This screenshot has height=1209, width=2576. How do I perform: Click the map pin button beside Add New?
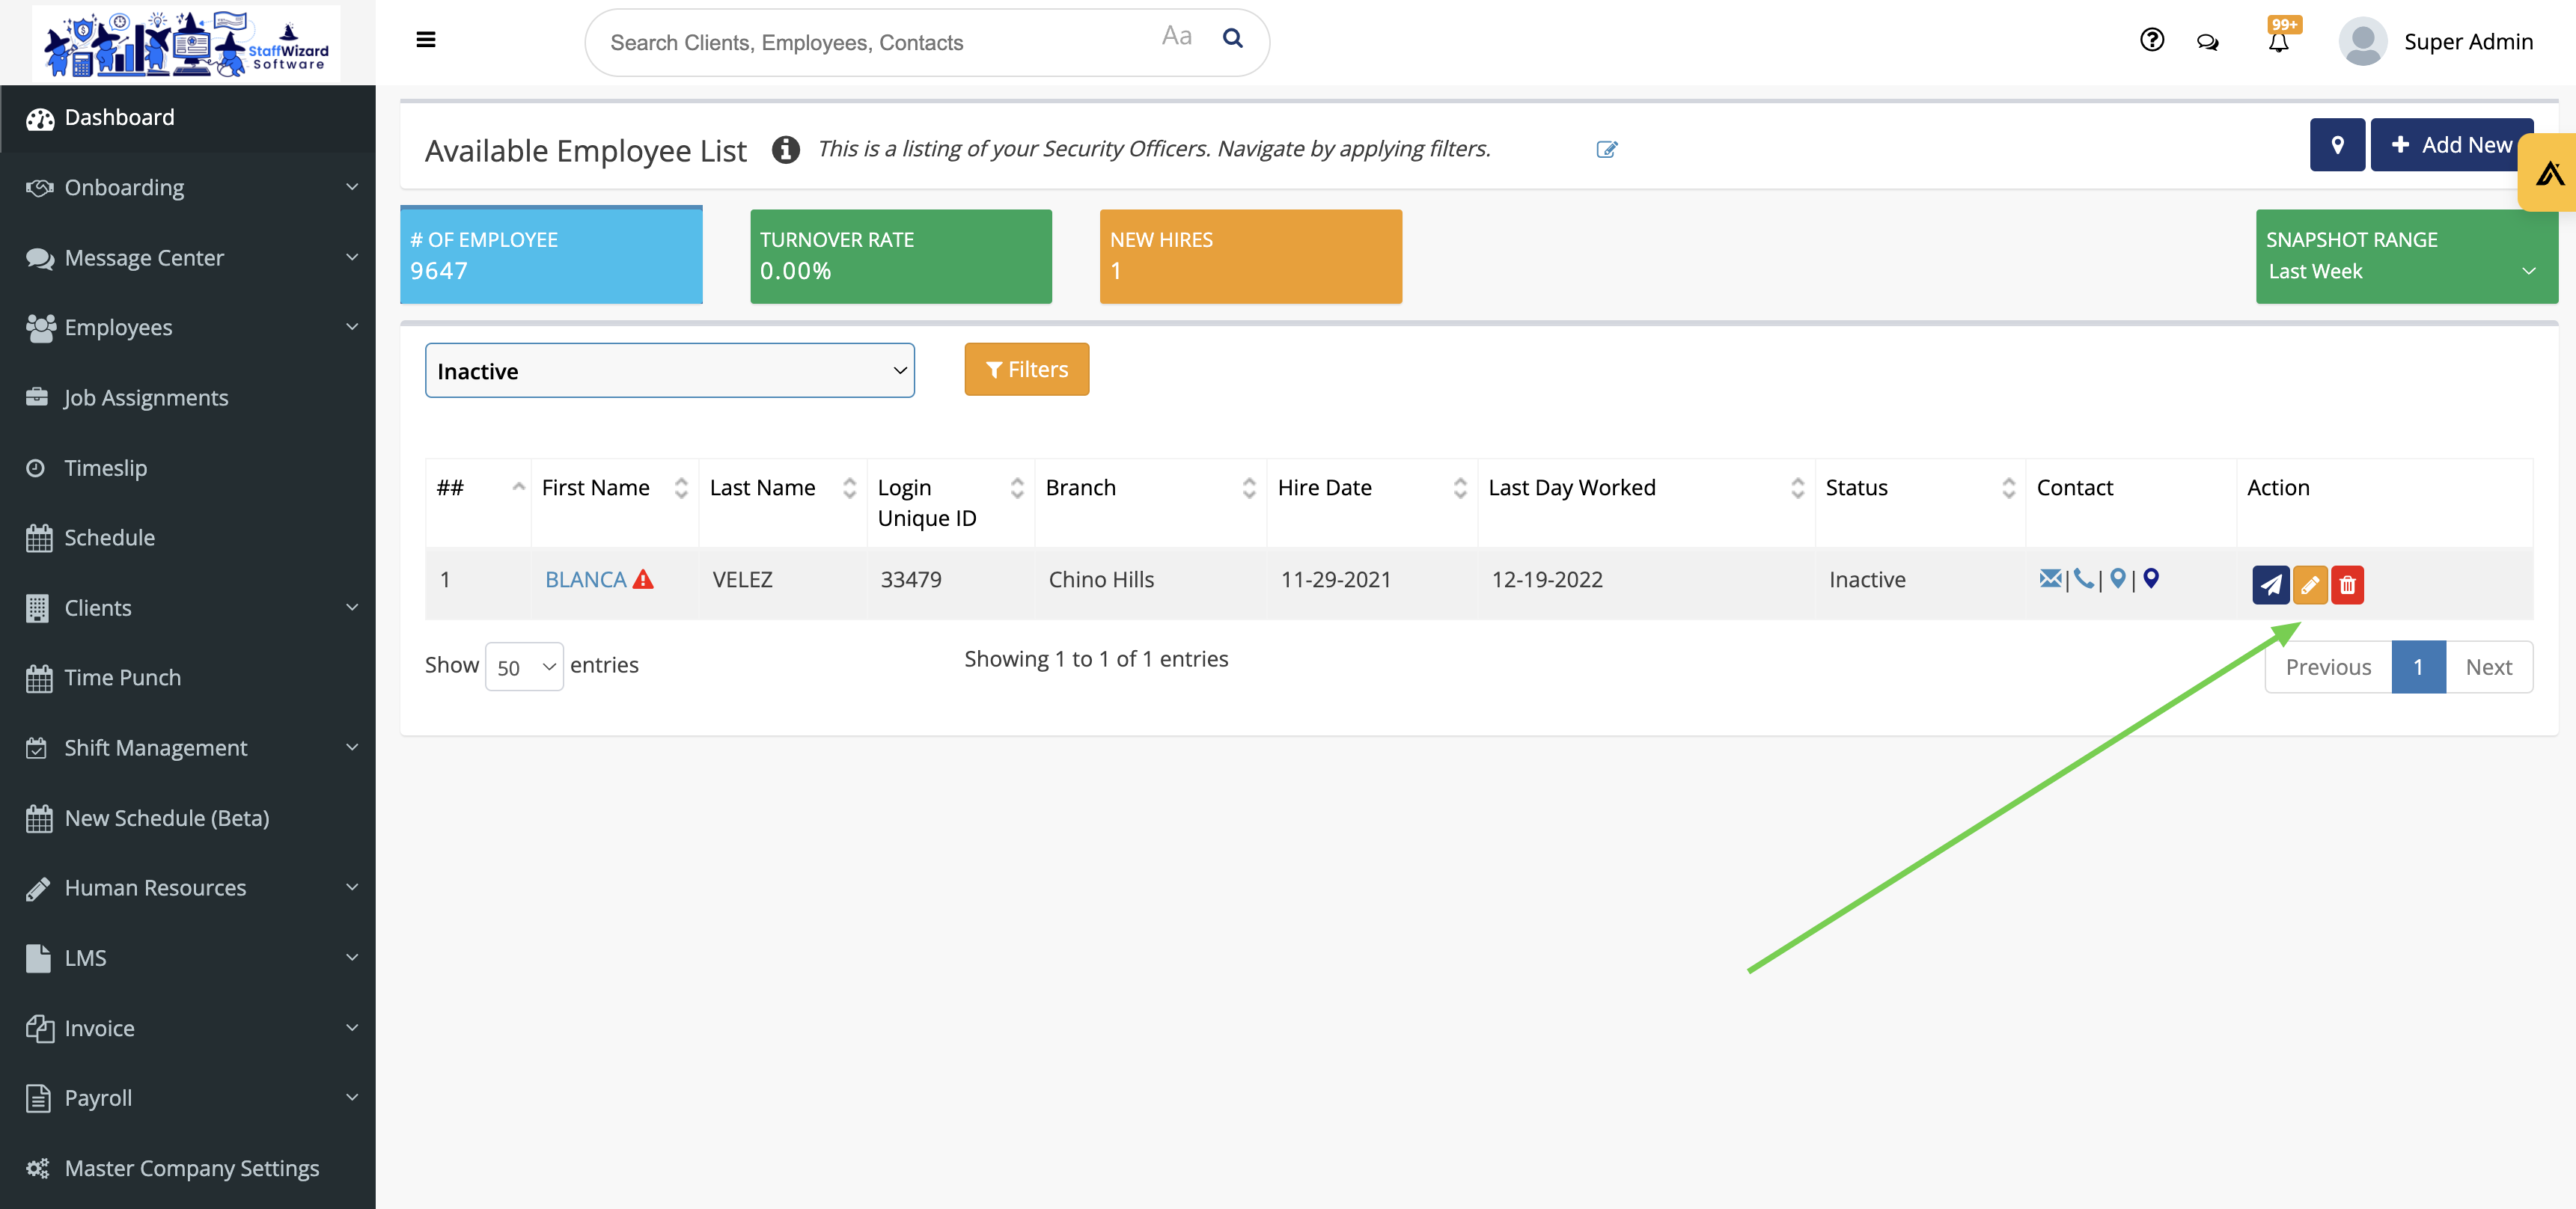[2337, 145]
